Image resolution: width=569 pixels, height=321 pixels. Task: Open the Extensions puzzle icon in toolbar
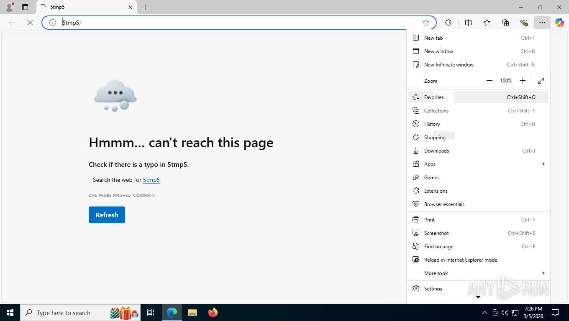click(449, 23)
